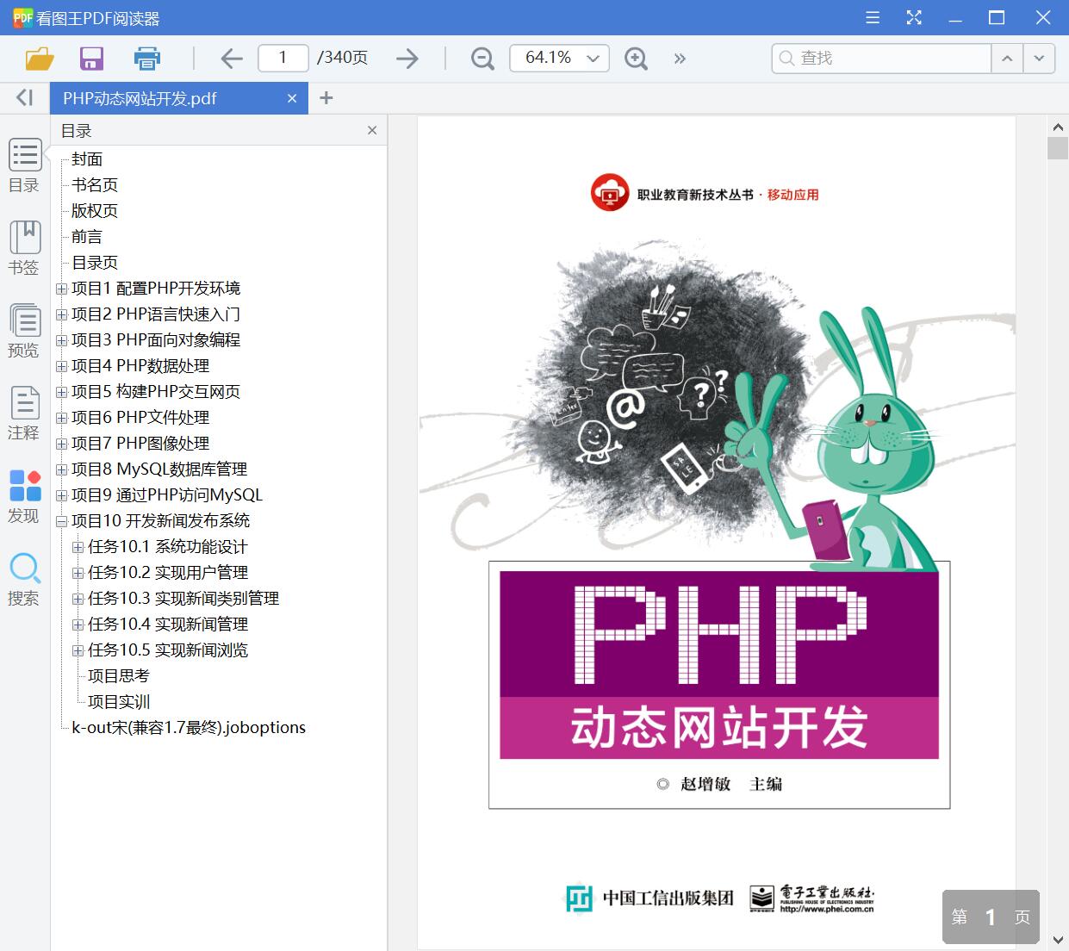Expand 任务10.5 实现新闻浏览 node
Image resolution: width=1069 pixels, height=951 pixels.
[78, 650]
